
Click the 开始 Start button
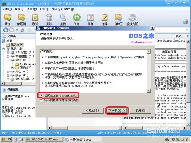(x=6, y=140)
